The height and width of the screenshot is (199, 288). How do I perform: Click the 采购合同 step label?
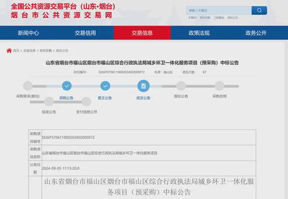tap(219, 96)
